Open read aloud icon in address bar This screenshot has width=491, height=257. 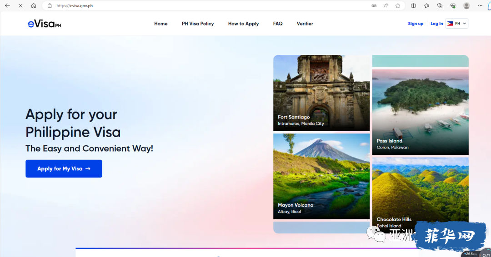[386, 5]
